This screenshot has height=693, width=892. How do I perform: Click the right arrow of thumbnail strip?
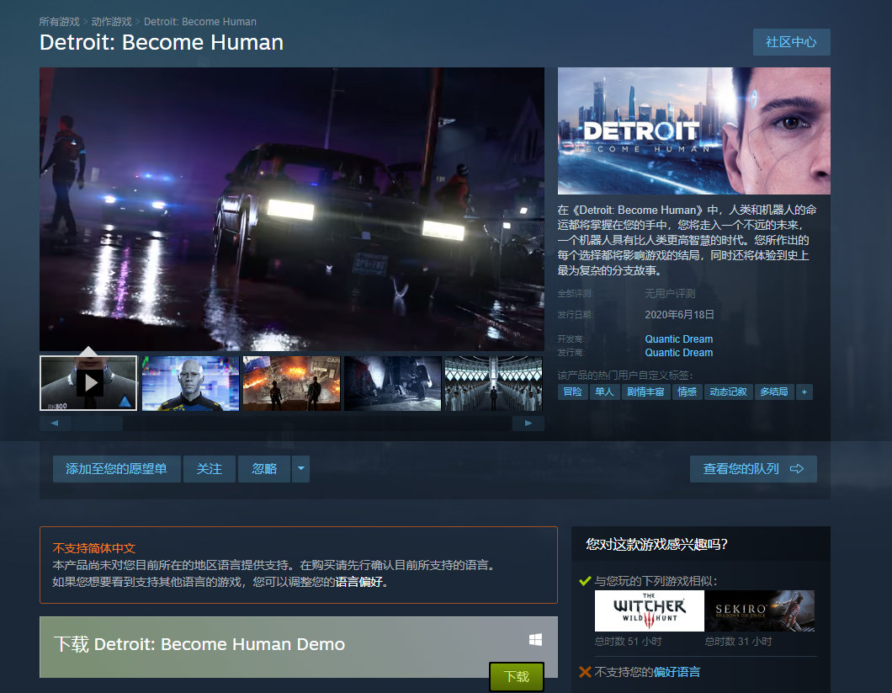point(528,423)
